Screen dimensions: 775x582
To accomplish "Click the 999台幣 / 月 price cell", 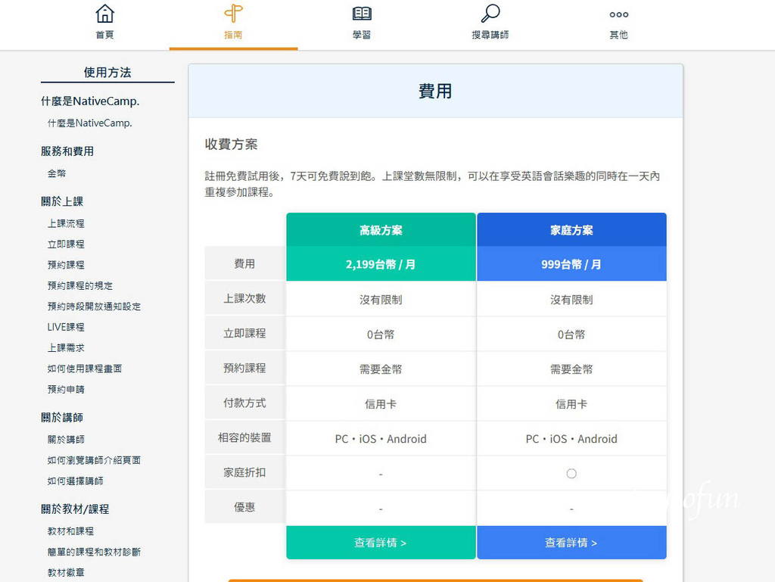I will [x=571, y=264].
